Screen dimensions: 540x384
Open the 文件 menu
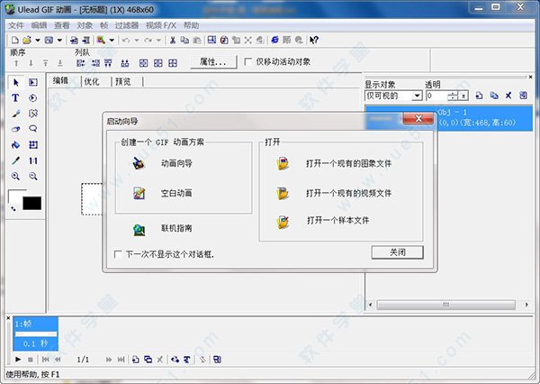click(x=16, y=25)
